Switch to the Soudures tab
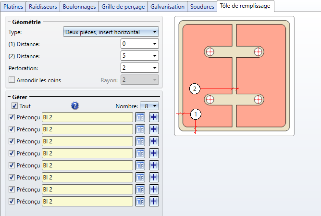This screenshot has width=321, height=216. point(202,7)
